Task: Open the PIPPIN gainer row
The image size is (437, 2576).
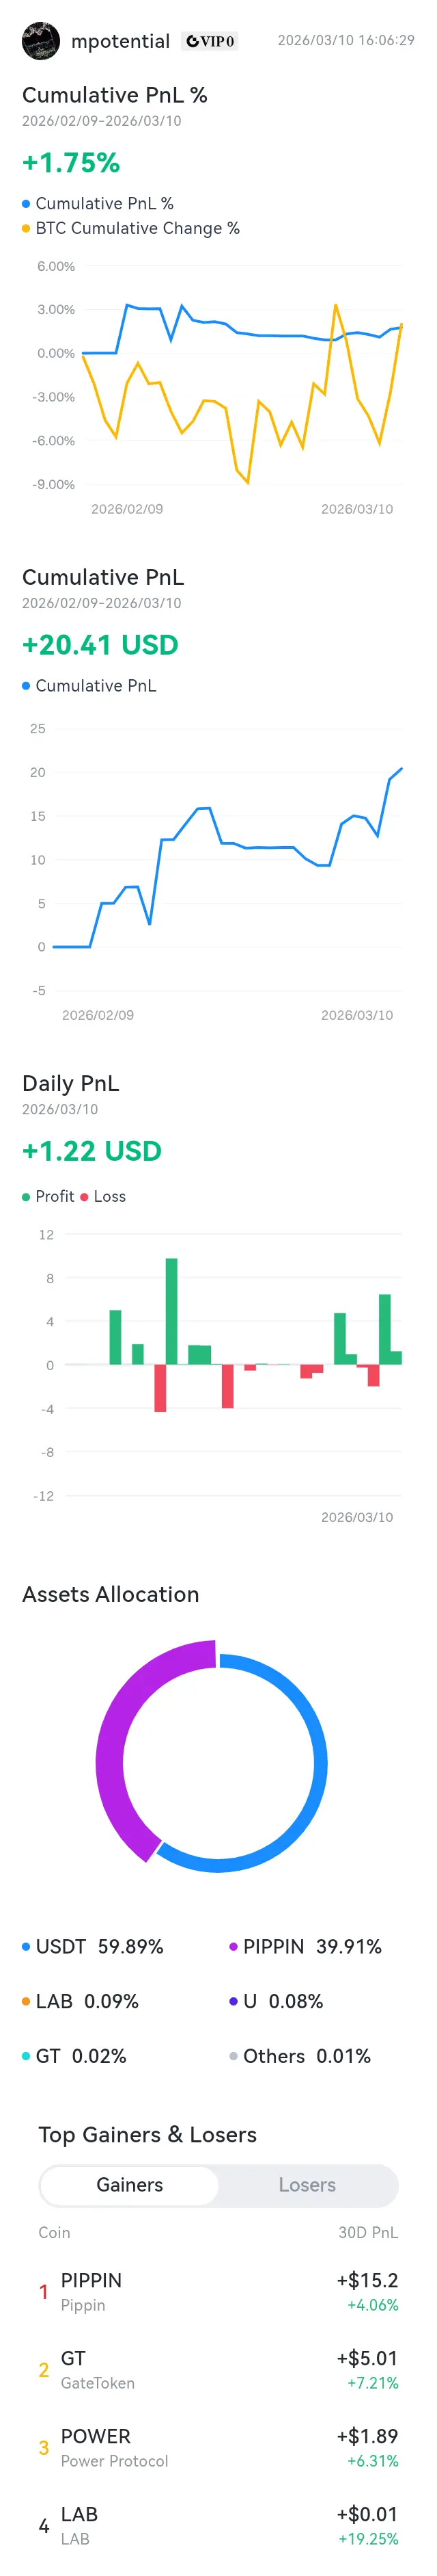Action: tap(218, 2292)
